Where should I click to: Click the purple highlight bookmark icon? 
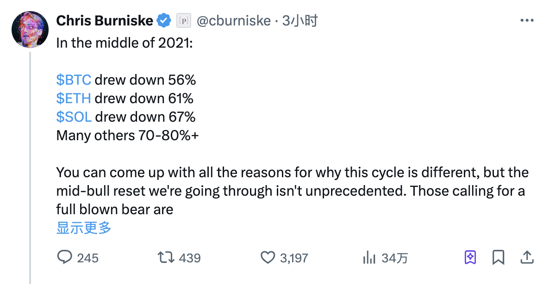point(470,257)
